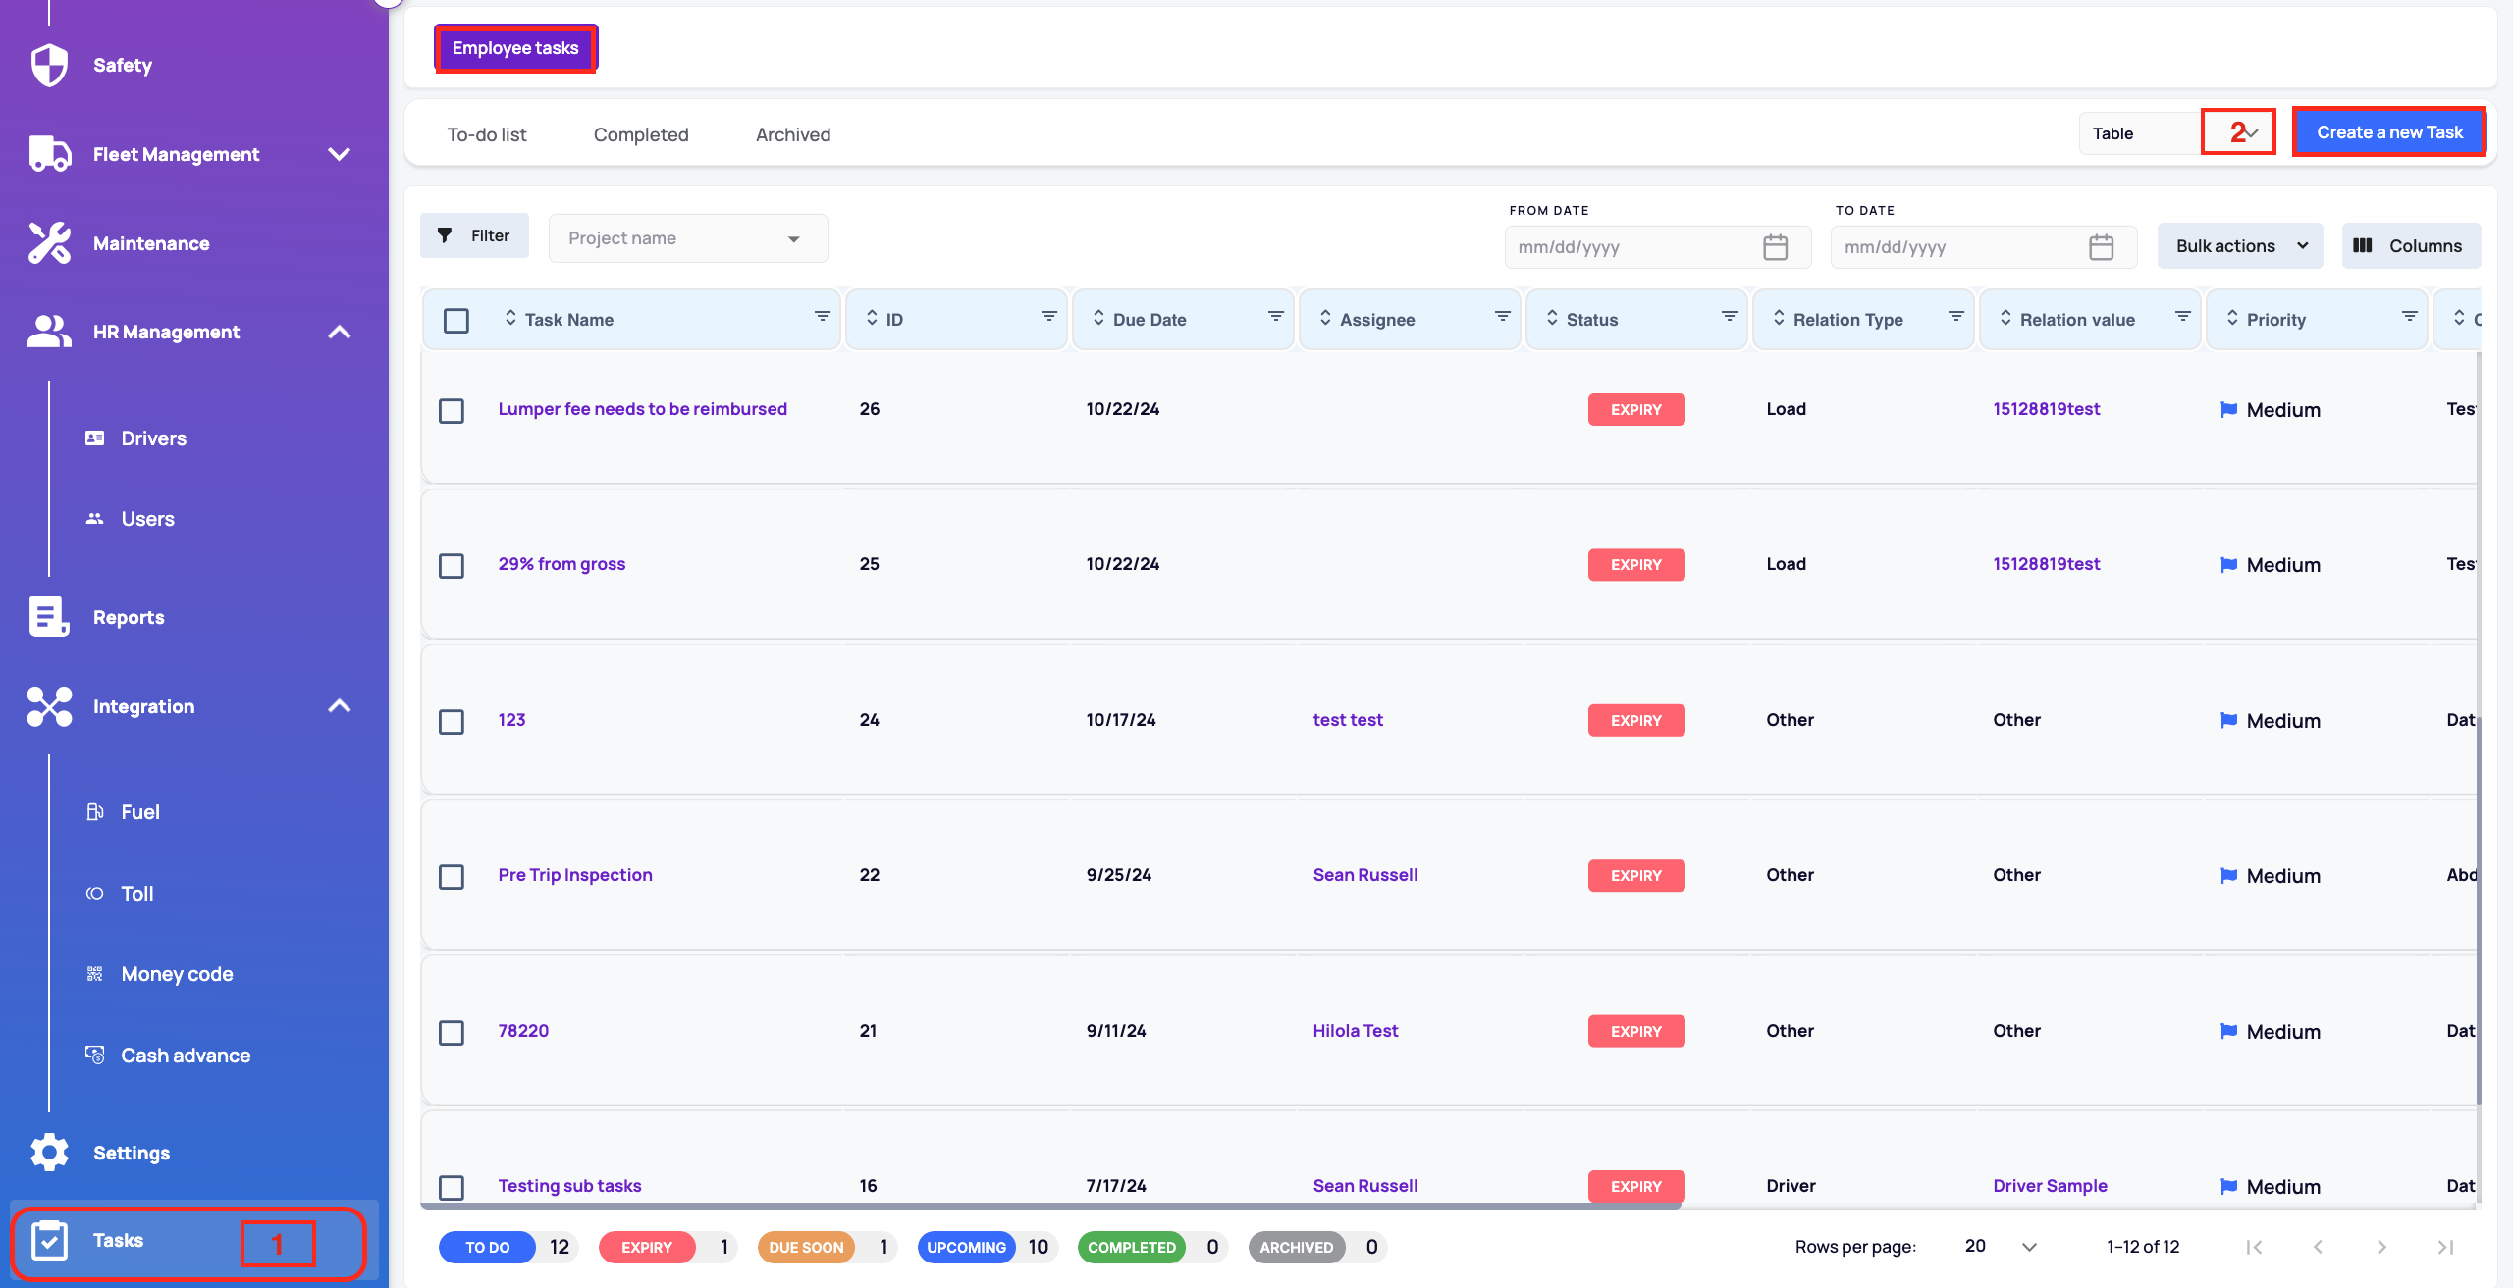Check the Pre Trip Inspection row checkbox
This screenshot has width=2513, height=1288.
point(452,876)
